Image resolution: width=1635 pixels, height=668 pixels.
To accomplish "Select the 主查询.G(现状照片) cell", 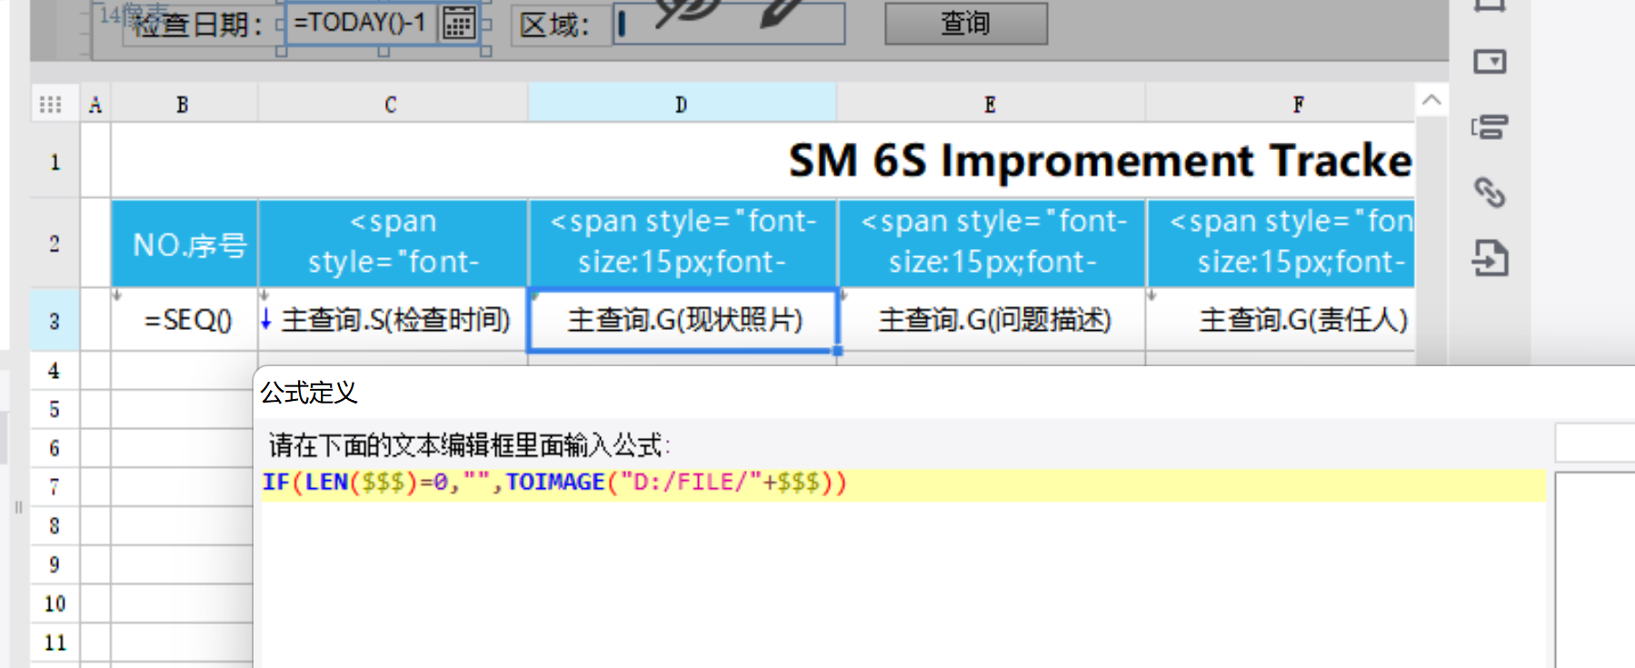I will [x=683, y=320].
